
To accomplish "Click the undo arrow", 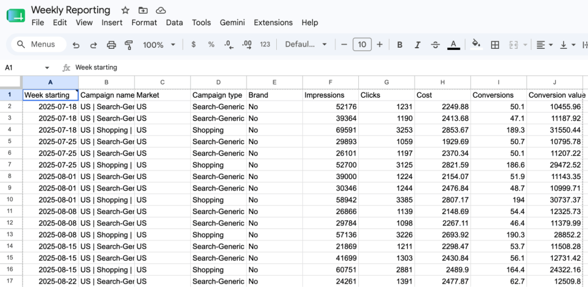I will (76, 45).
